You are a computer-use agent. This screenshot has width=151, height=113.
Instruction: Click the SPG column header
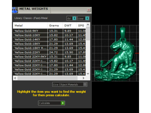point(81,25)
